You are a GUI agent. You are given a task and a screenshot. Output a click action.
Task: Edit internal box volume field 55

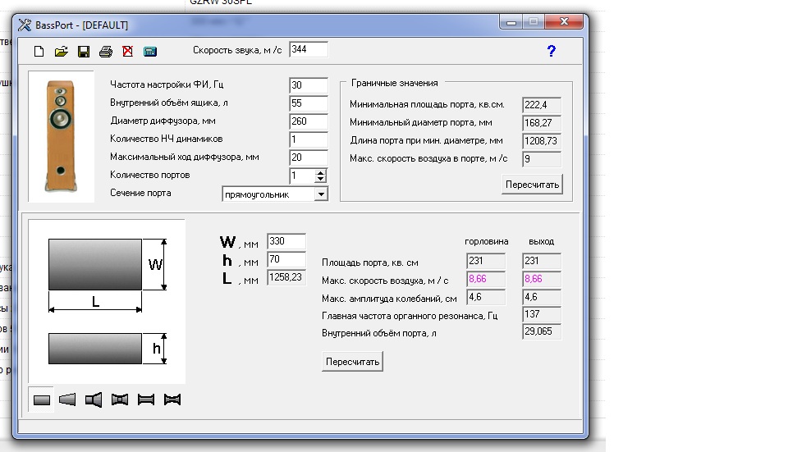(x=309, y=103)
